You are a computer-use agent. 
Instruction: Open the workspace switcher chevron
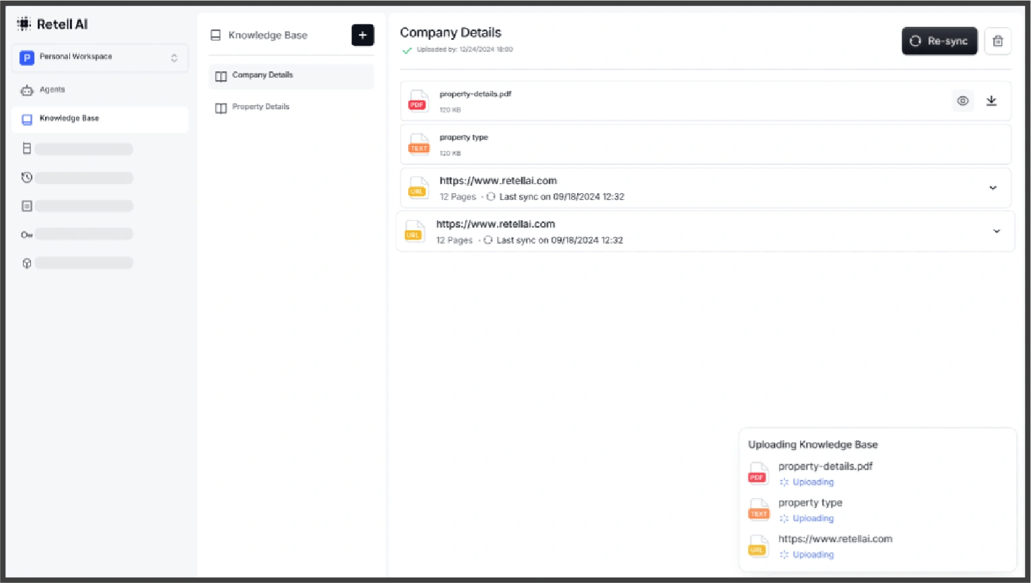pos(174,57)
